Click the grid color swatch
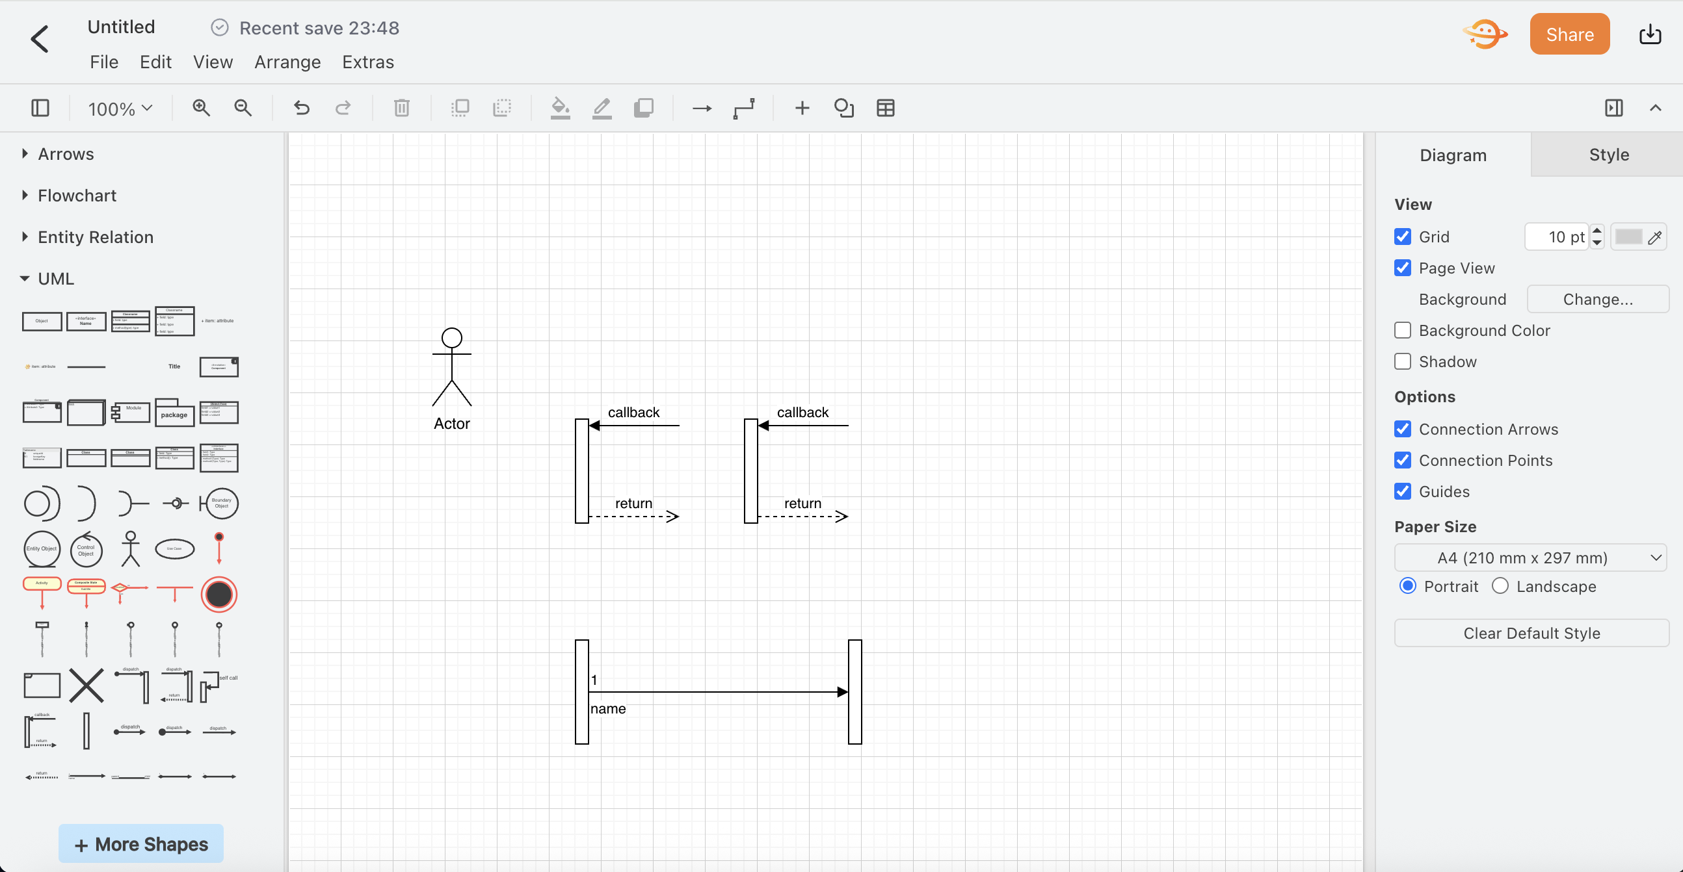The width and height of the screenshot is (1683, 872). coord(1628,237)
